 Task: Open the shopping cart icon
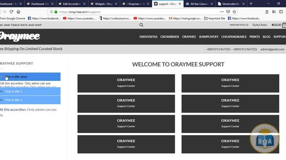[x=284, y=25]
